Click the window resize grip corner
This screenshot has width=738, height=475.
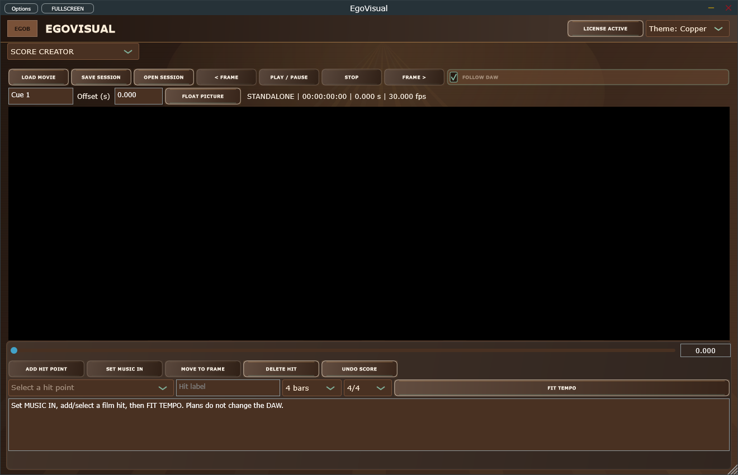(x=732, y=469)
